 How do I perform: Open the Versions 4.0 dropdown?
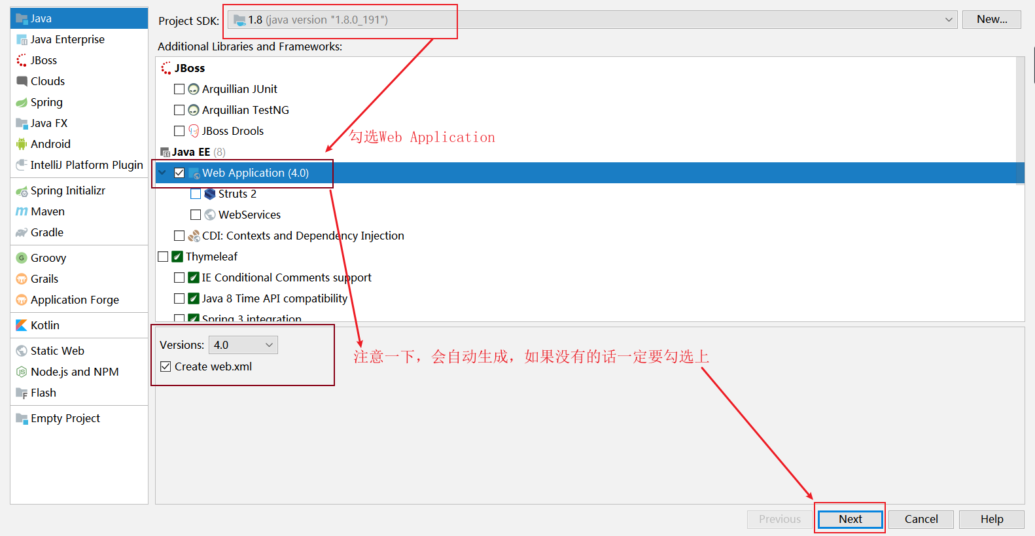243,345
